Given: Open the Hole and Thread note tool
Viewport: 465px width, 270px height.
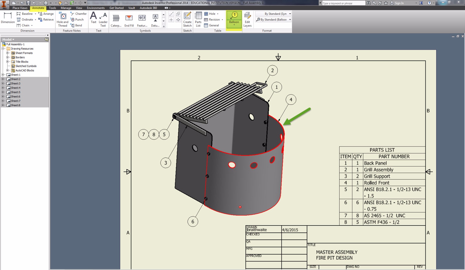Looking at the screenshot, I should (62, 19).
